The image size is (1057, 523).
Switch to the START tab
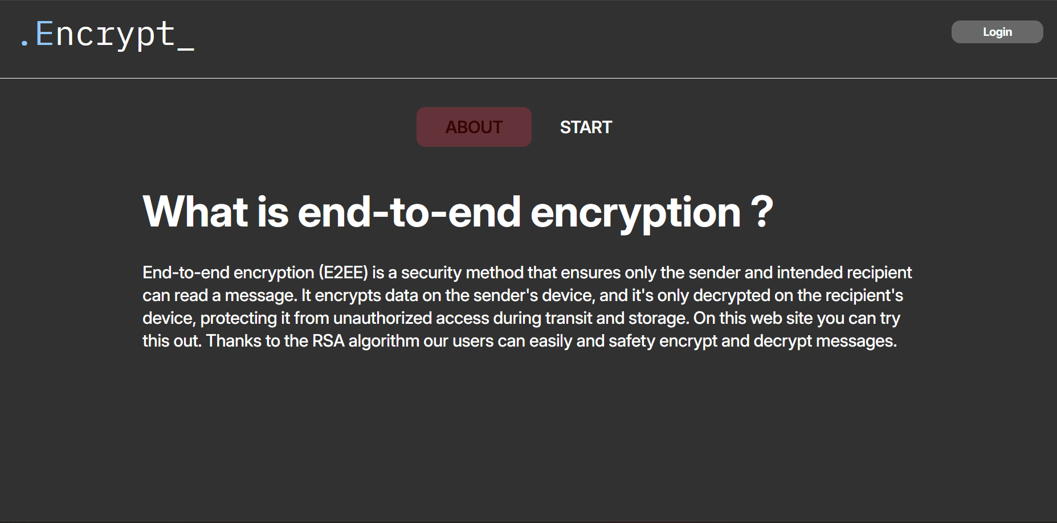[x=586, y=127]
